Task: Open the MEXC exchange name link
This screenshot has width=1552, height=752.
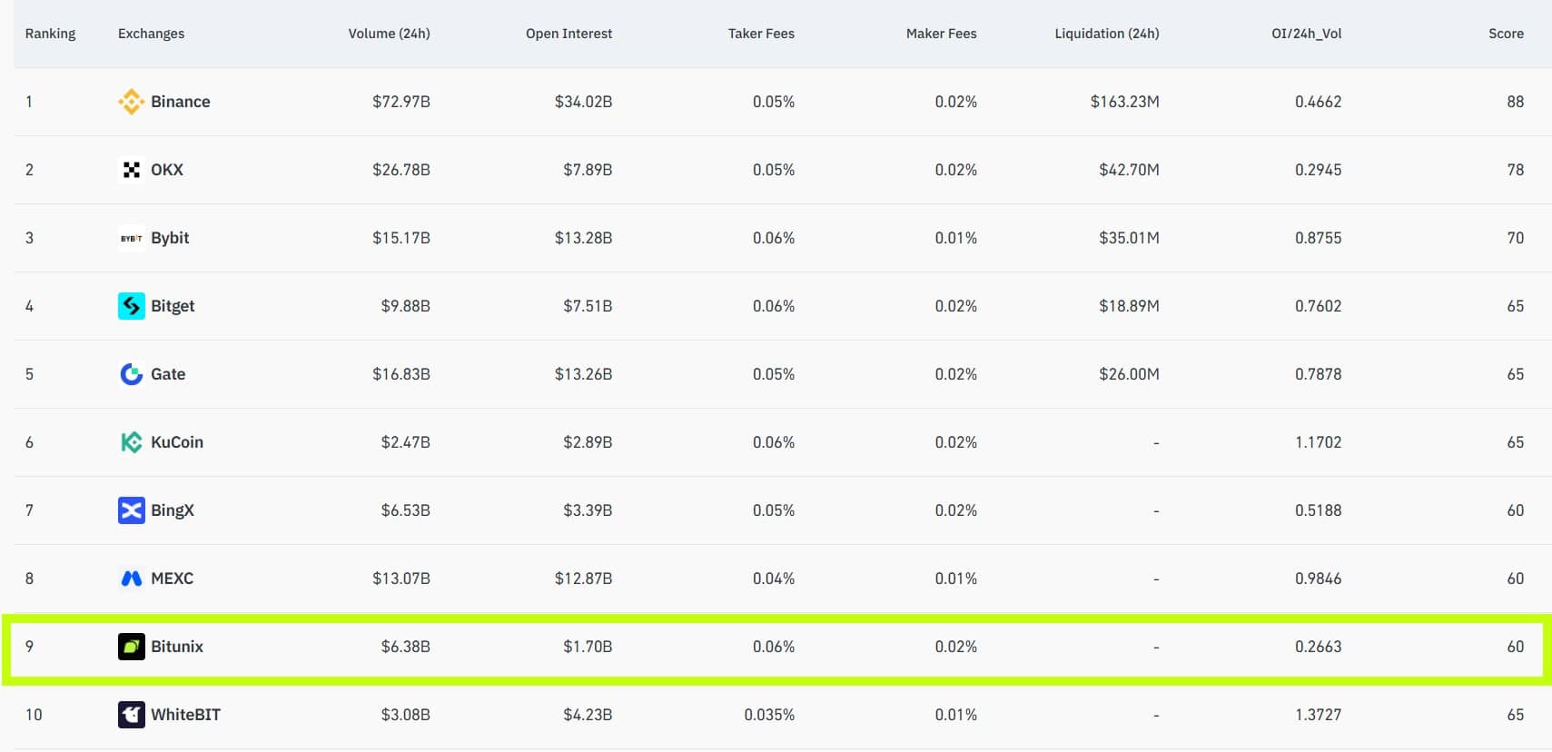Action: pos(173,579)
